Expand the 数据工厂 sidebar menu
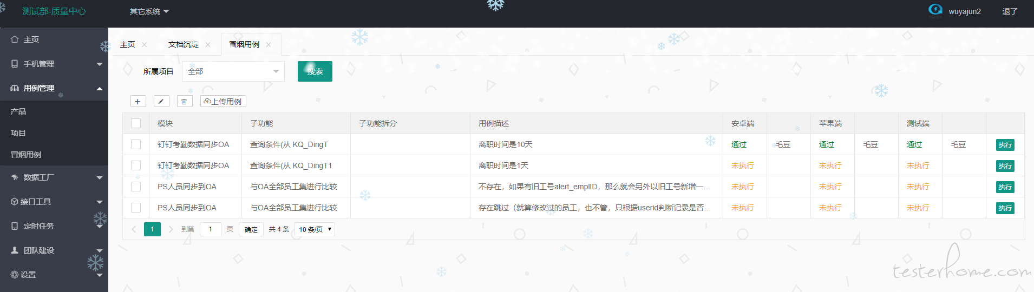Image resolution: width=1034 pixels, height=292 pixels. pyautogui.click(x=100, y=178)
